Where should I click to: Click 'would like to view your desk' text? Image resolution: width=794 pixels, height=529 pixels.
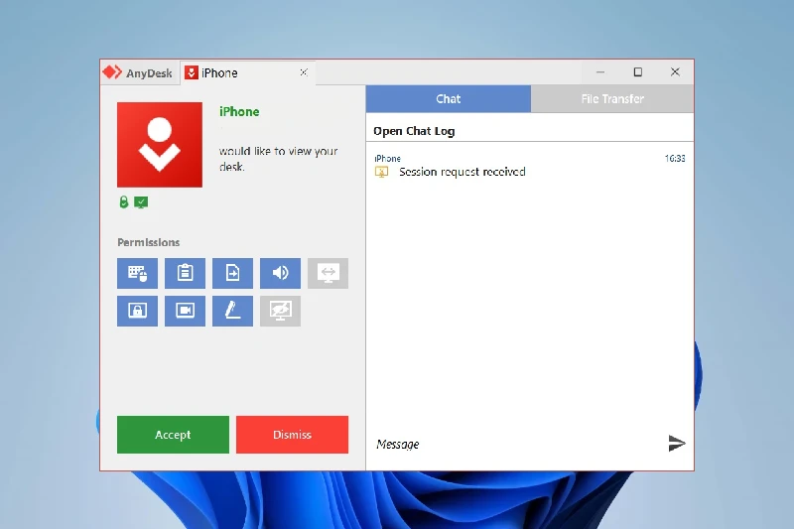click(x=278, y=159)
